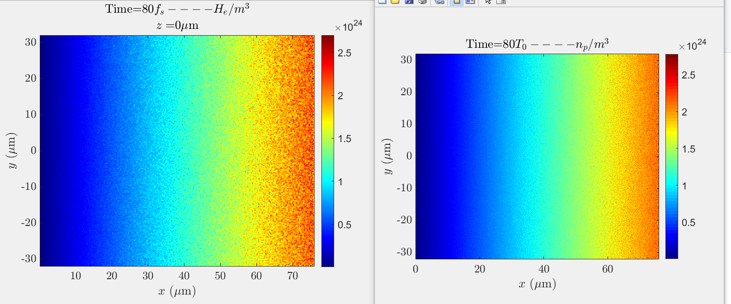The height and width of the screenshot is (304, 731).
Task: Click the right n_p density heatmap
Action: point(537,157)
